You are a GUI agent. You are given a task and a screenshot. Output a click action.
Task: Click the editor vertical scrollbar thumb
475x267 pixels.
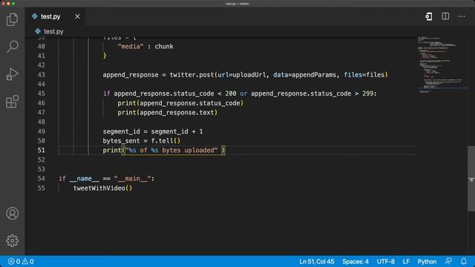tap(471, 179)
